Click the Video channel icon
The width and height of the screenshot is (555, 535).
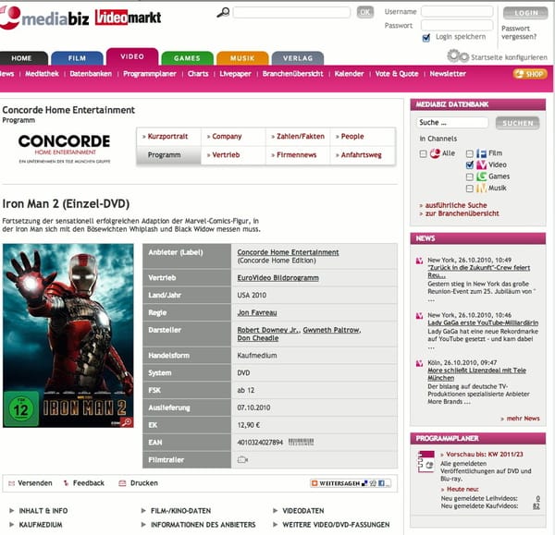coord(481,164)
